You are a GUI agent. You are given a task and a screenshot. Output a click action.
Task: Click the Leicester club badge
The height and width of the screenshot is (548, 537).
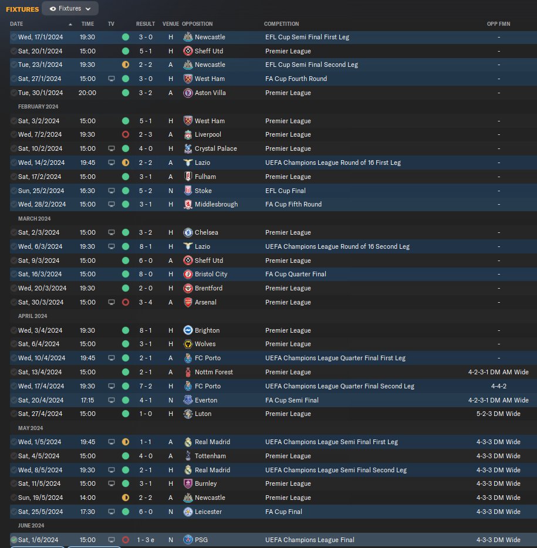click(x=188, y=512)
